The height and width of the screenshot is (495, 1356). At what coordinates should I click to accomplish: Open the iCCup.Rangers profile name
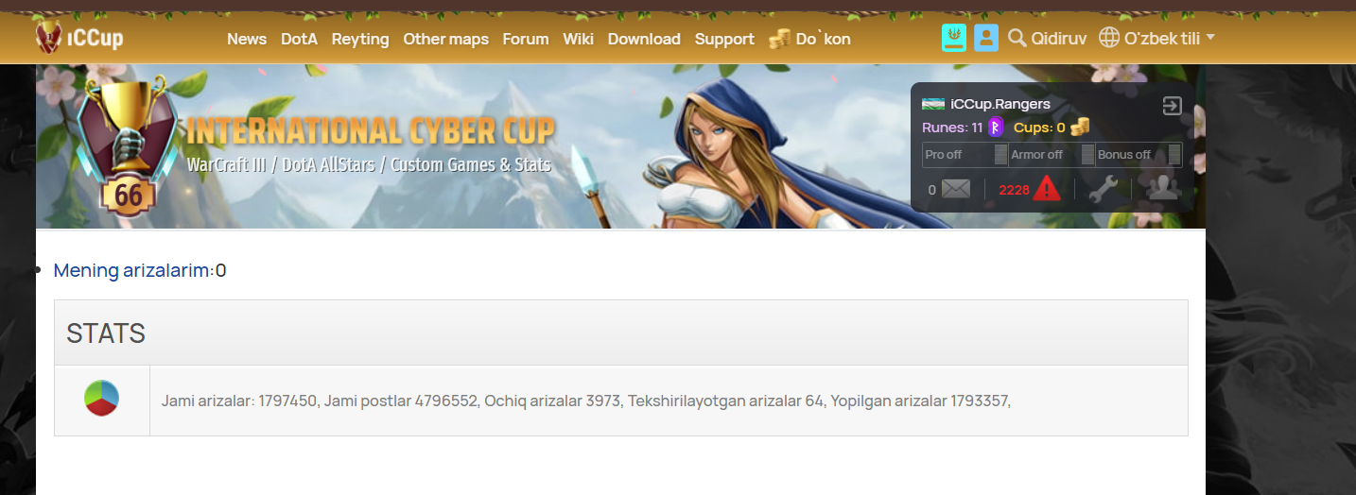point(1000,104)
